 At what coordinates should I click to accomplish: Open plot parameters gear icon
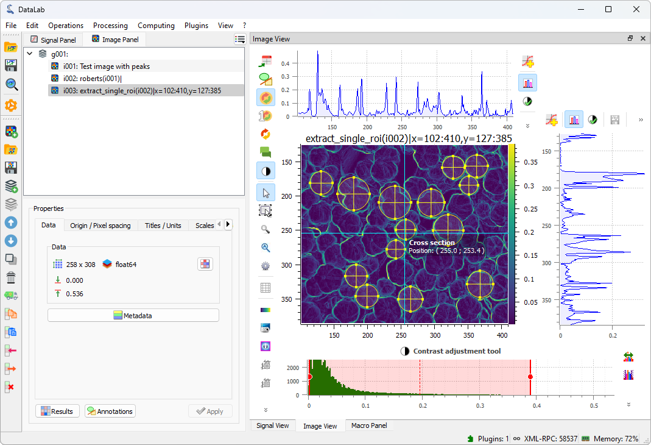click(x=266, y=266)
